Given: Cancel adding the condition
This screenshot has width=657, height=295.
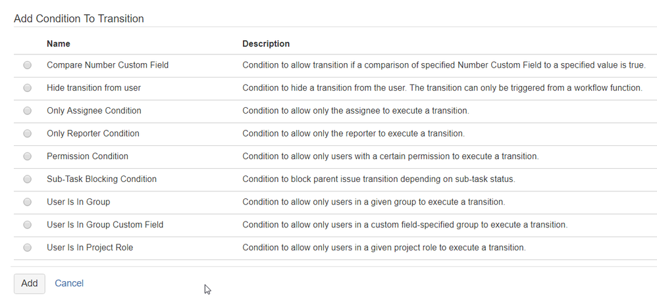Looking at the screenshot, I should [x=69, y=283].
